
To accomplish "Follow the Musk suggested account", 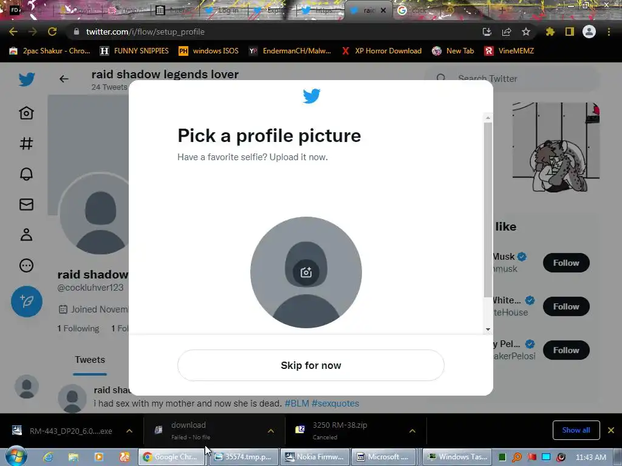I will 566,263.
